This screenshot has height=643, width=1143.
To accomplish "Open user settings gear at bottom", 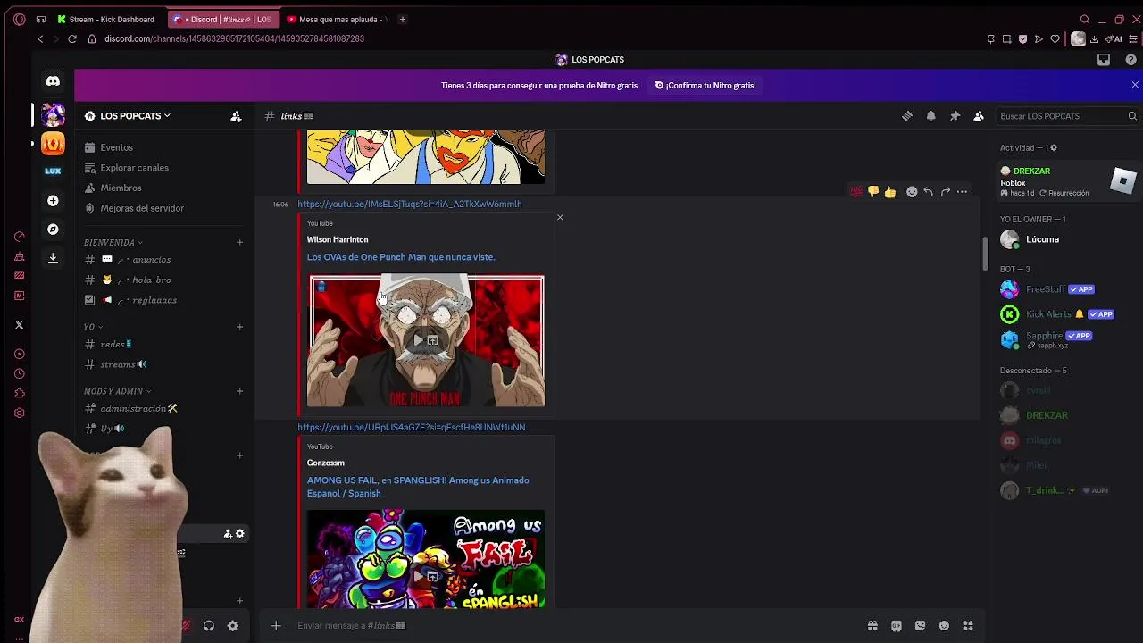I will (232, 626).
